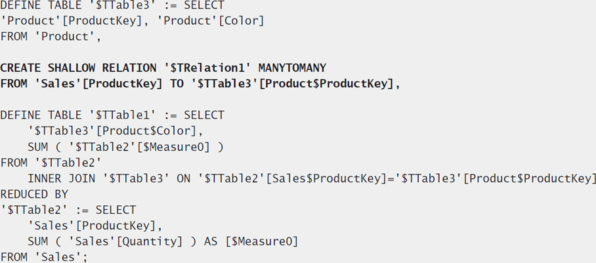The image size is (596, 263).
Task: Click the final FROM 'Sales'; line
Action: click(x=44, y=257)
